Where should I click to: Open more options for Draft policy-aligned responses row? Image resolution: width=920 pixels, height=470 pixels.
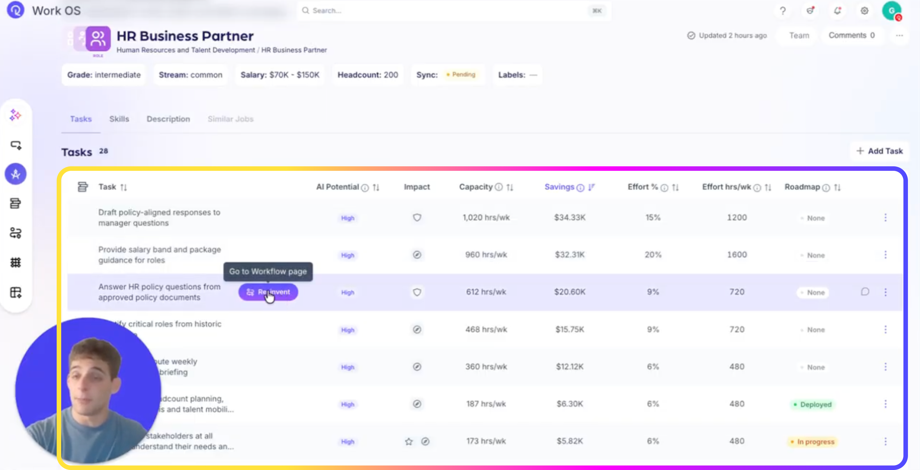tap(885, 217)
